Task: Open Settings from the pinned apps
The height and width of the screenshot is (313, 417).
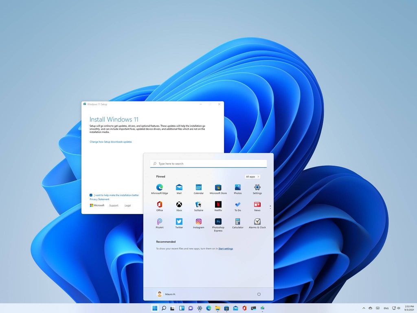Action: (x=257, y=187)
